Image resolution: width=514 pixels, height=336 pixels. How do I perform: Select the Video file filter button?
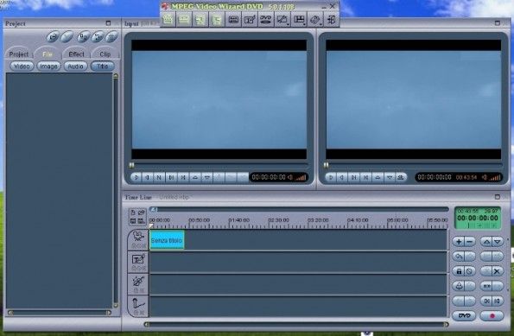[22, 67]
